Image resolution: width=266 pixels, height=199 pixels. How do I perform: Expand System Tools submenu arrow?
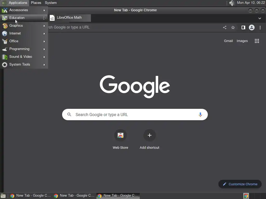click(44, 65)
